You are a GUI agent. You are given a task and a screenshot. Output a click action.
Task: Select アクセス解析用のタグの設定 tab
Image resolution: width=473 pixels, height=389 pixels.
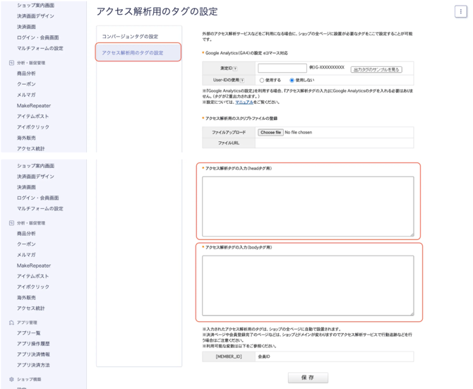pos(138,52)
